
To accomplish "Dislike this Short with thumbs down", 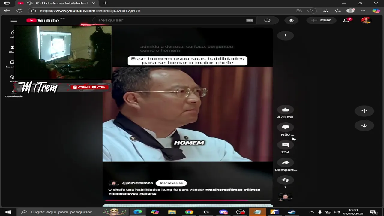I will (x=286, y=127).
